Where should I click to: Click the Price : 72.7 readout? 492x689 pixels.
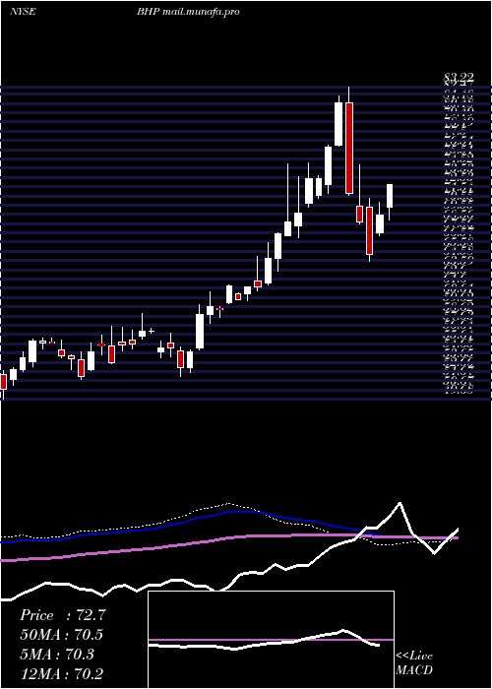click(x=62, y=615)
